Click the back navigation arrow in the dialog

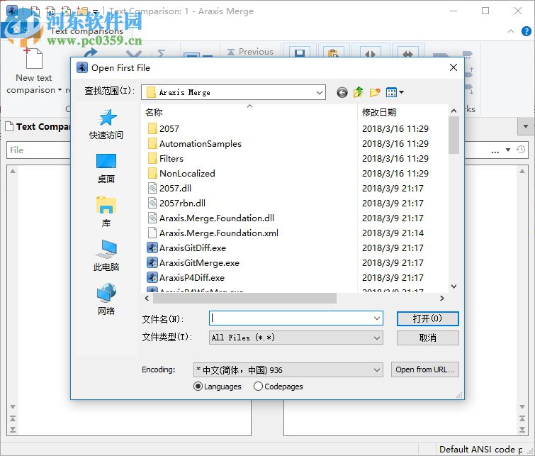click(x=342, y=92)
